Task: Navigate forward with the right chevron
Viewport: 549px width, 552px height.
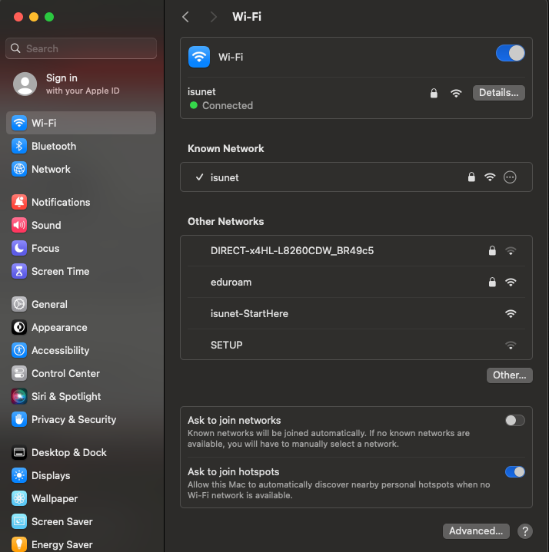Action: [213, 17]
